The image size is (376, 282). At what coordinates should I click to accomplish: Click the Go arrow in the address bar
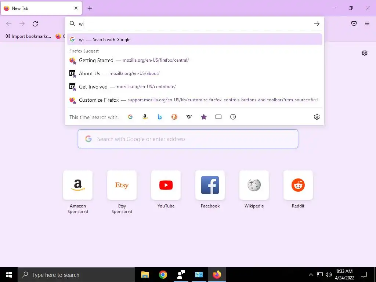point(317,24)
